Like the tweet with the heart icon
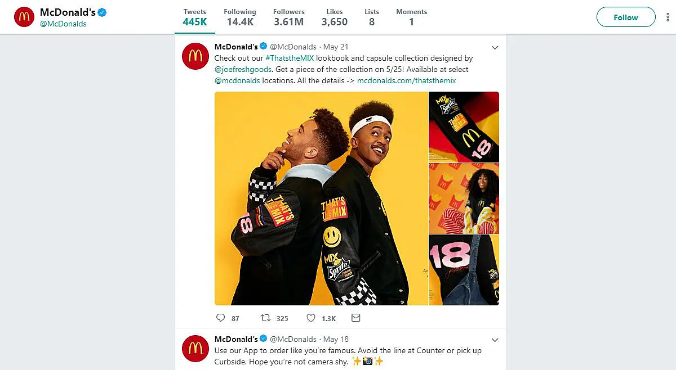The width and height of the screenshot is (676, 370). click(x=310, y=318)
